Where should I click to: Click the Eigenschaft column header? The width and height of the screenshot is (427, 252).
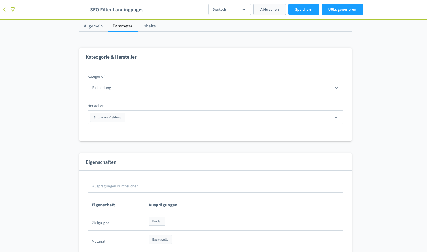click(x=103, y=205)
